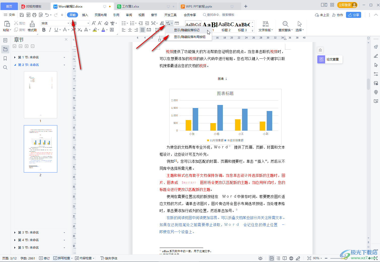Viewport: 380px width, 262px height.
Task: Open the outline/contents icon in left sidebar
Action: click(5, 40)
